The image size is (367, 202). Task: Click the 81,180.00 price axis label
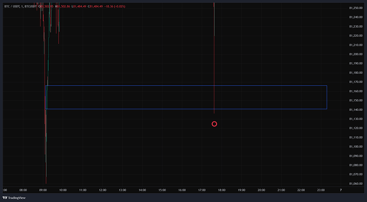pyautogui.click(x=356, y=73)
